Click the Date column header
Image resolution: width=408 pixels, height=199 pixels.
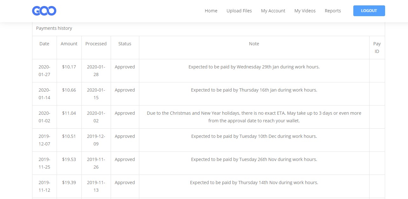(44, 44)
